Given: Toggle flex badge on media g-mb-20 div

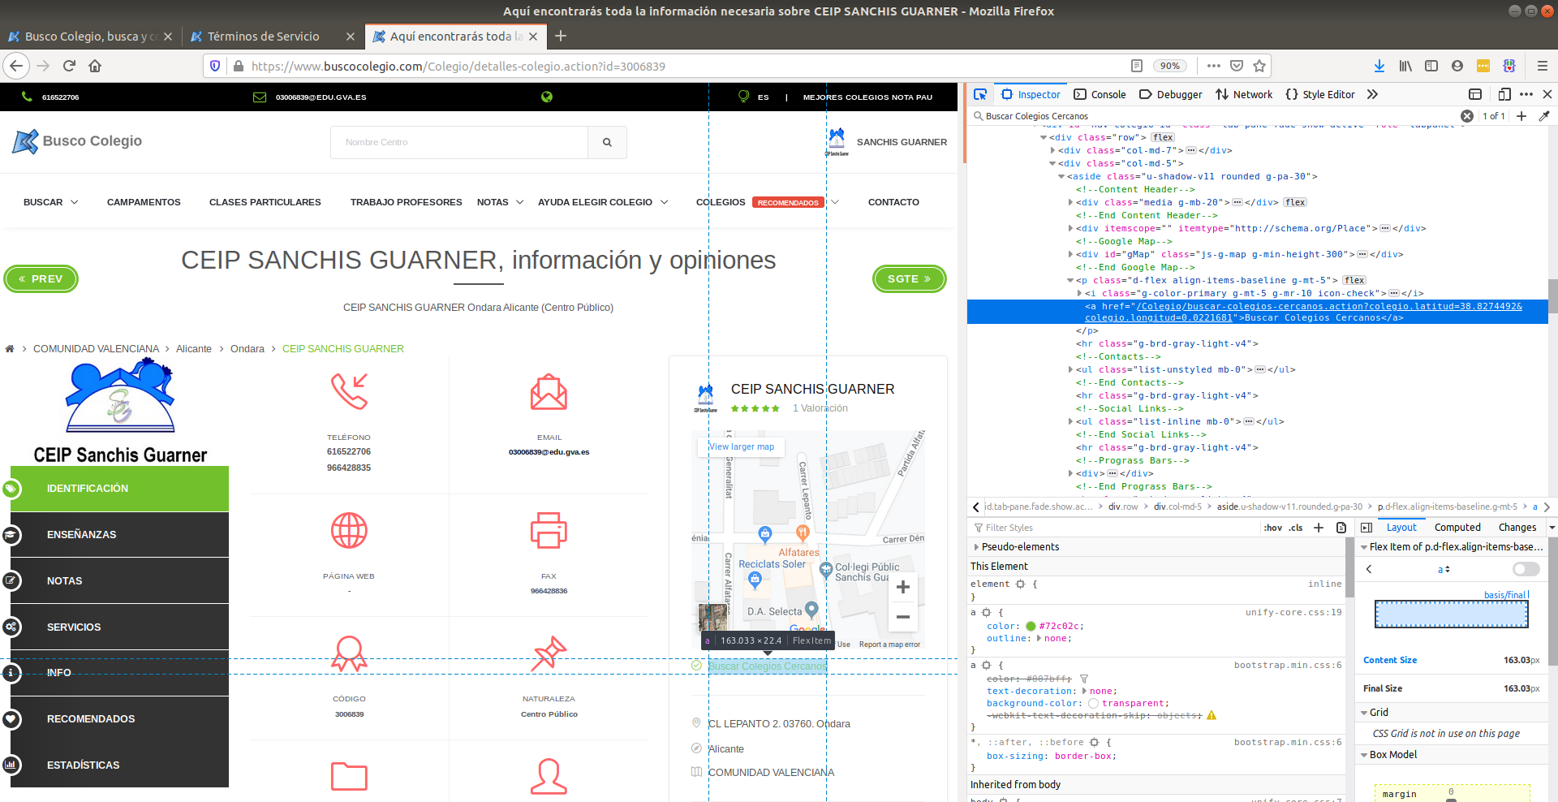Looking at the screenshot, I should (x=1296, y=202).
